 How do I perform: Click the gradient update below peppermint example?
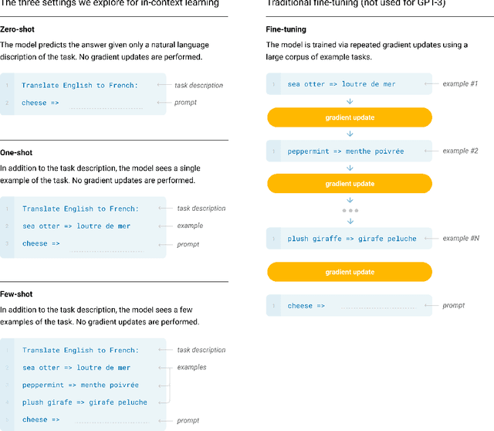[350, 184]
